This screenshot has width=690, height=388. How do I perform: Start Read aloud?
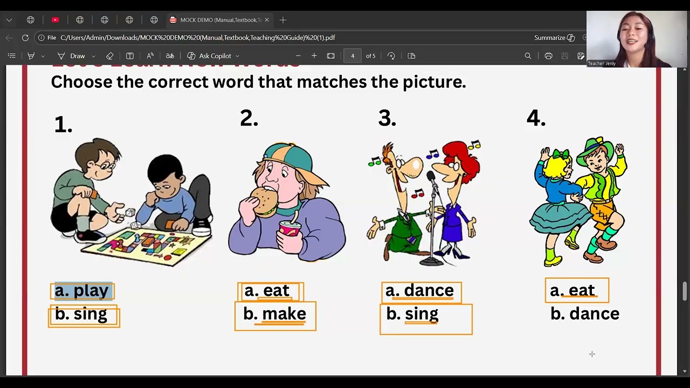coord(150,56)
